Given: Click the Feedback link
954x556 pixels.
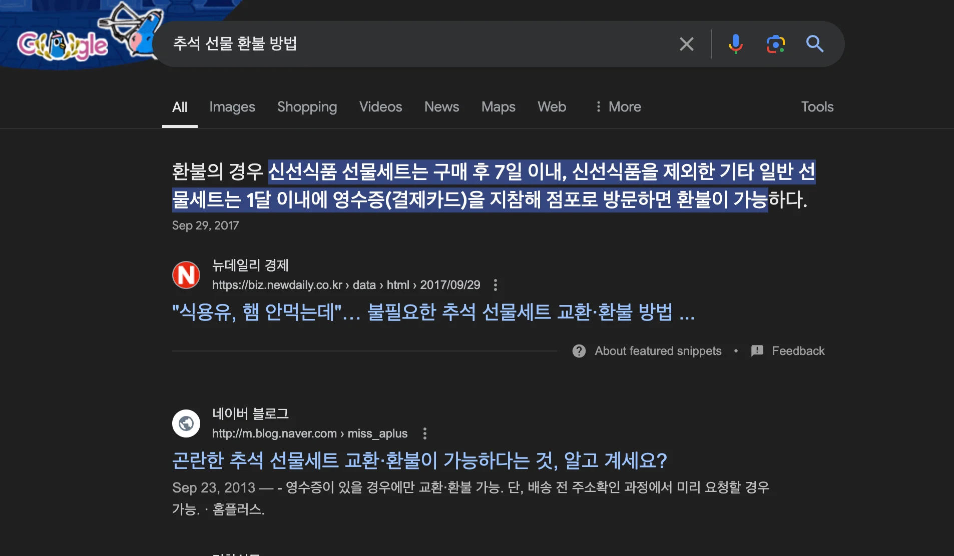Looking at the screenshot, I should click(x=798, y=350).
